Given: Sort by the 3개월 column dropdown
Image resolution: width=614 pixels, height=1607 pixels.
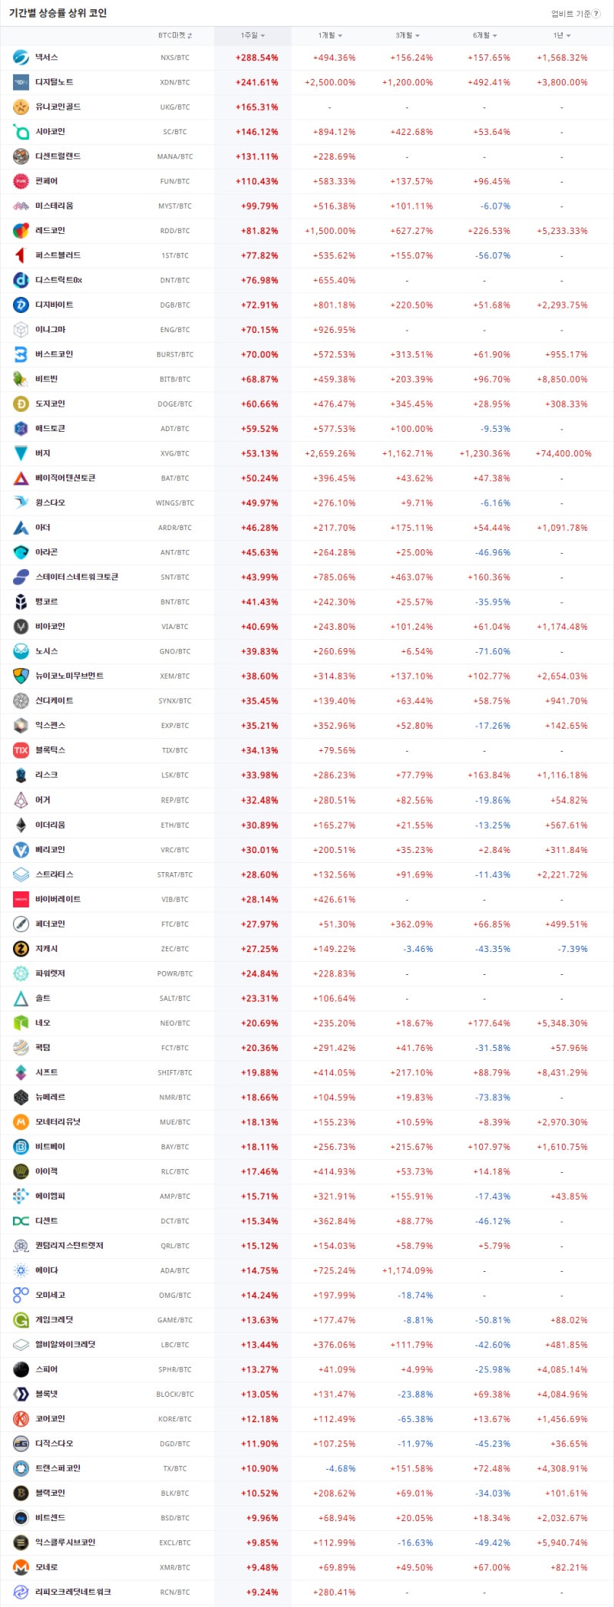Looking at the screenshot, I should (x=408, y=36).
